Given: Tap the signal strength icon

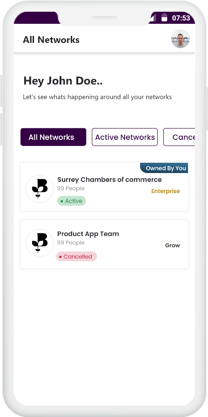Looking at the screenshot, I should (x=153, y=18).
